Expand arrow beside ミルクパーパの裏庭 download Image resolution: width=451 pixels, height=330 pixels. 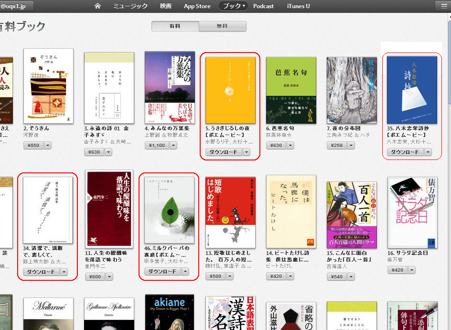click(x=185, y=271)
